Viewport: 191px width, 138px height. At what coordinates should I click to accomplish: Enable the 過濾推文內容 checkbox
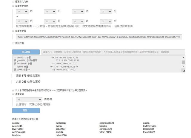coord(13,2)
